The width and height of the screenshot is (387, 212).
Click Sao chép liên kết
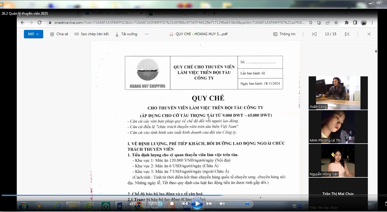(91, 34)
